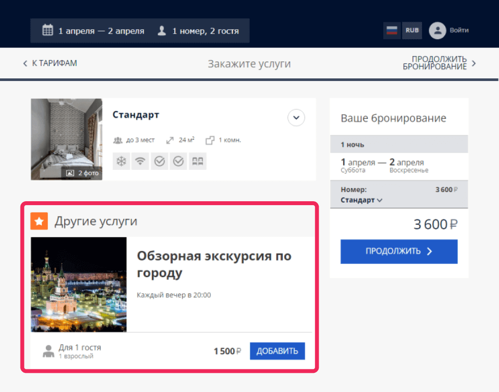
Task: Select the snowflake air conditioning amenity icon
Action: point(121,161)
